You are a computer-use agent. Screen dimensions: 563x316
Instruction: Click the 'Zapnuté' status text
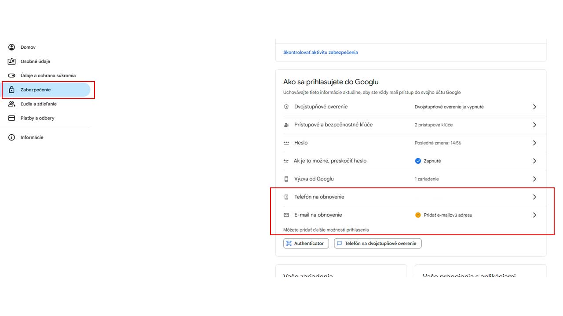[432, 161]
